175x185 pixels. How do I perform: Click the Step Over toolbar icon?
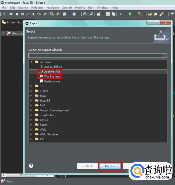(x=39, y=14)
